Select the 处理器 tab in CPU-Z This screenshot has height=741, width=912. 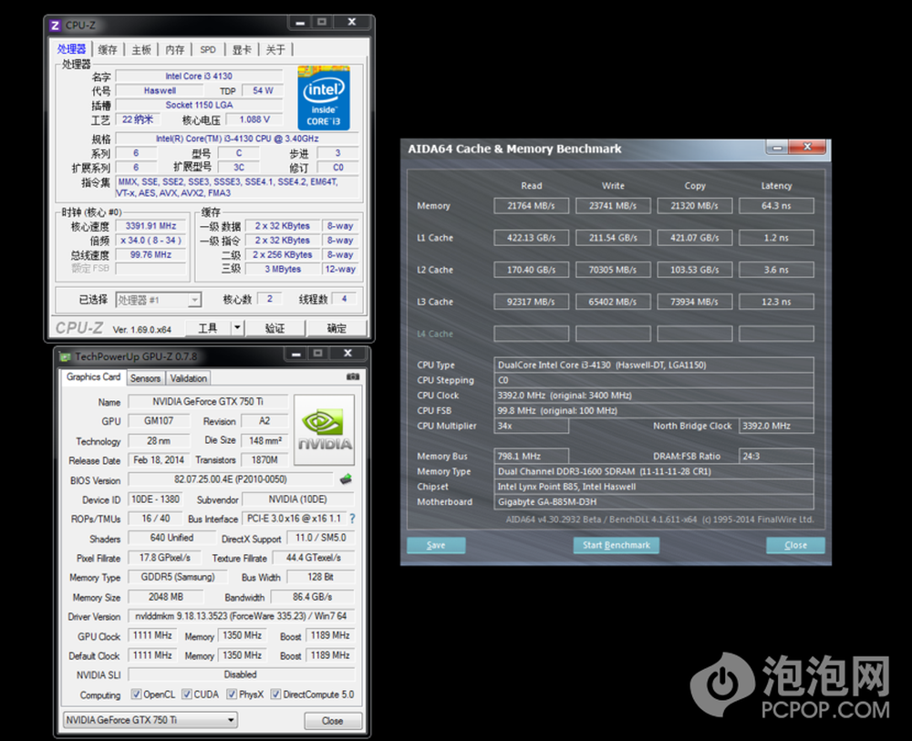click(71, 49)
